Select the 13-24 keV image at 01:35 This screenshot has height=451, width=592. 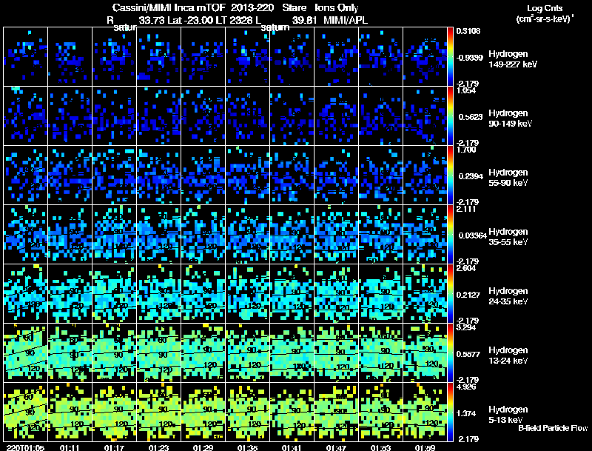248,353
